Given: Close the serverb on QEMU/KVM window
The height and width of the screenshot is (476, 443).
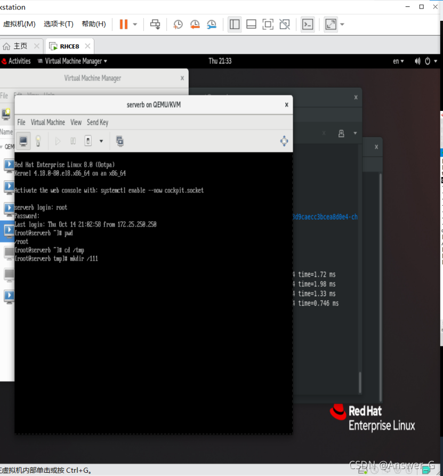Looking at the screenshot, I should [286, 104].
